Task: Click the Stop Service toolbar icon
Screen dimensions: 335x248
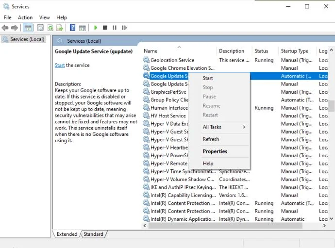Action: click(105, 28)
